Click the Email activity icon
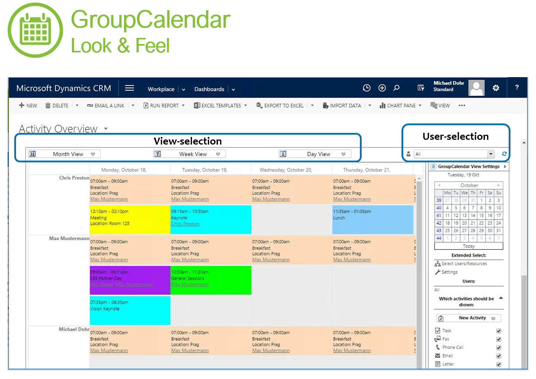The image size is (536, 379). click(438, 356)
